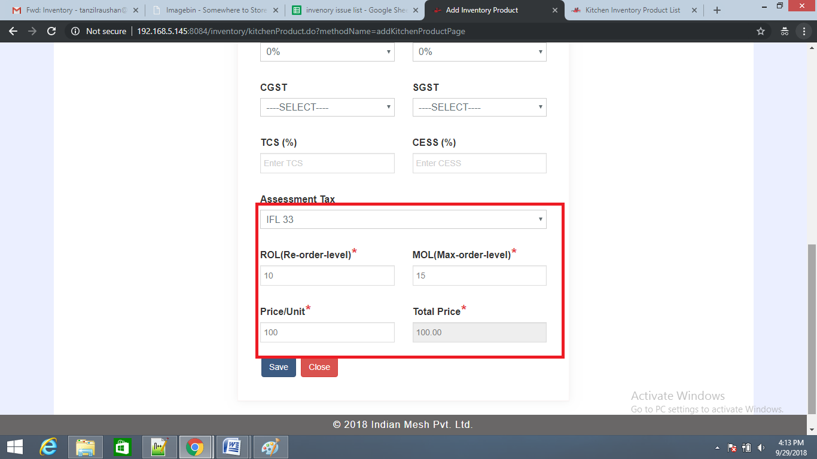Image resolution: width=817 pixels, height=459 pixels.
Task: Bookmark this page with the star icon
Action: coord(761,31)
